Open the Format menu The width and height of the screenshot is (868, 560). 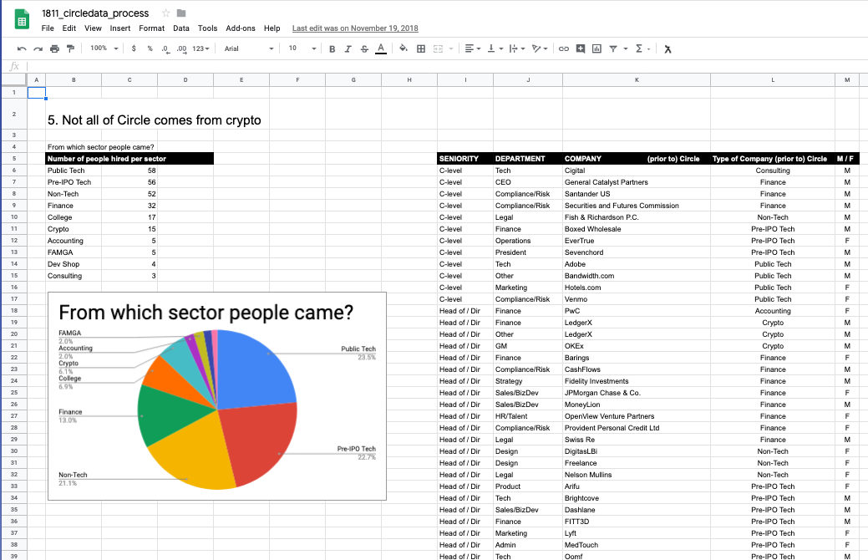(152, 28)
